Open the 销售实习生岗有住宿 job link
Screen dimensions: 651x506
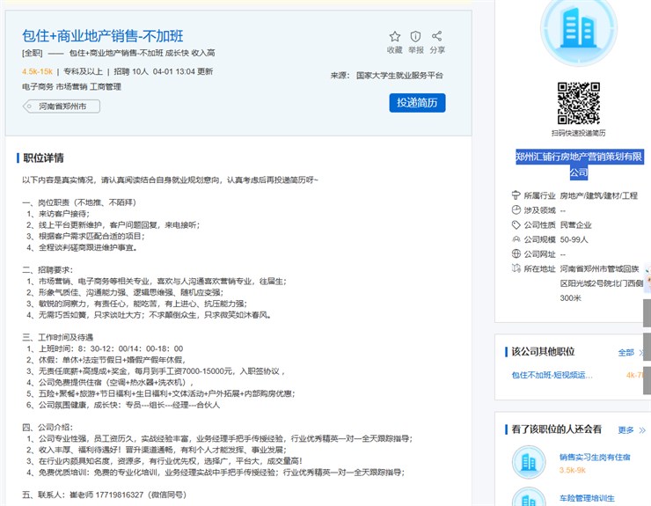[595, 457]
